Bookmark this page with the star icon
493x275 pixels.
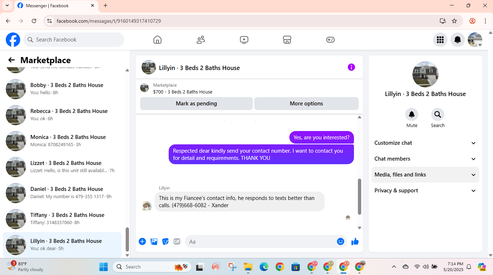(454, 21)
